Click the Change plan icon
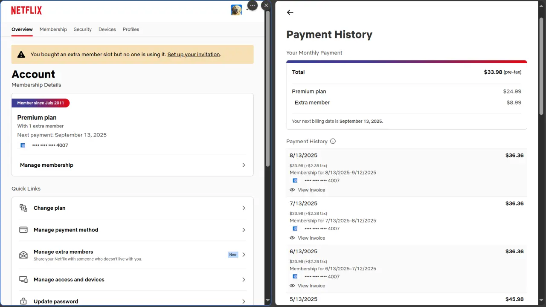Image resolution: width=546 pixels, height=307 pixels. tap(23, 208)
